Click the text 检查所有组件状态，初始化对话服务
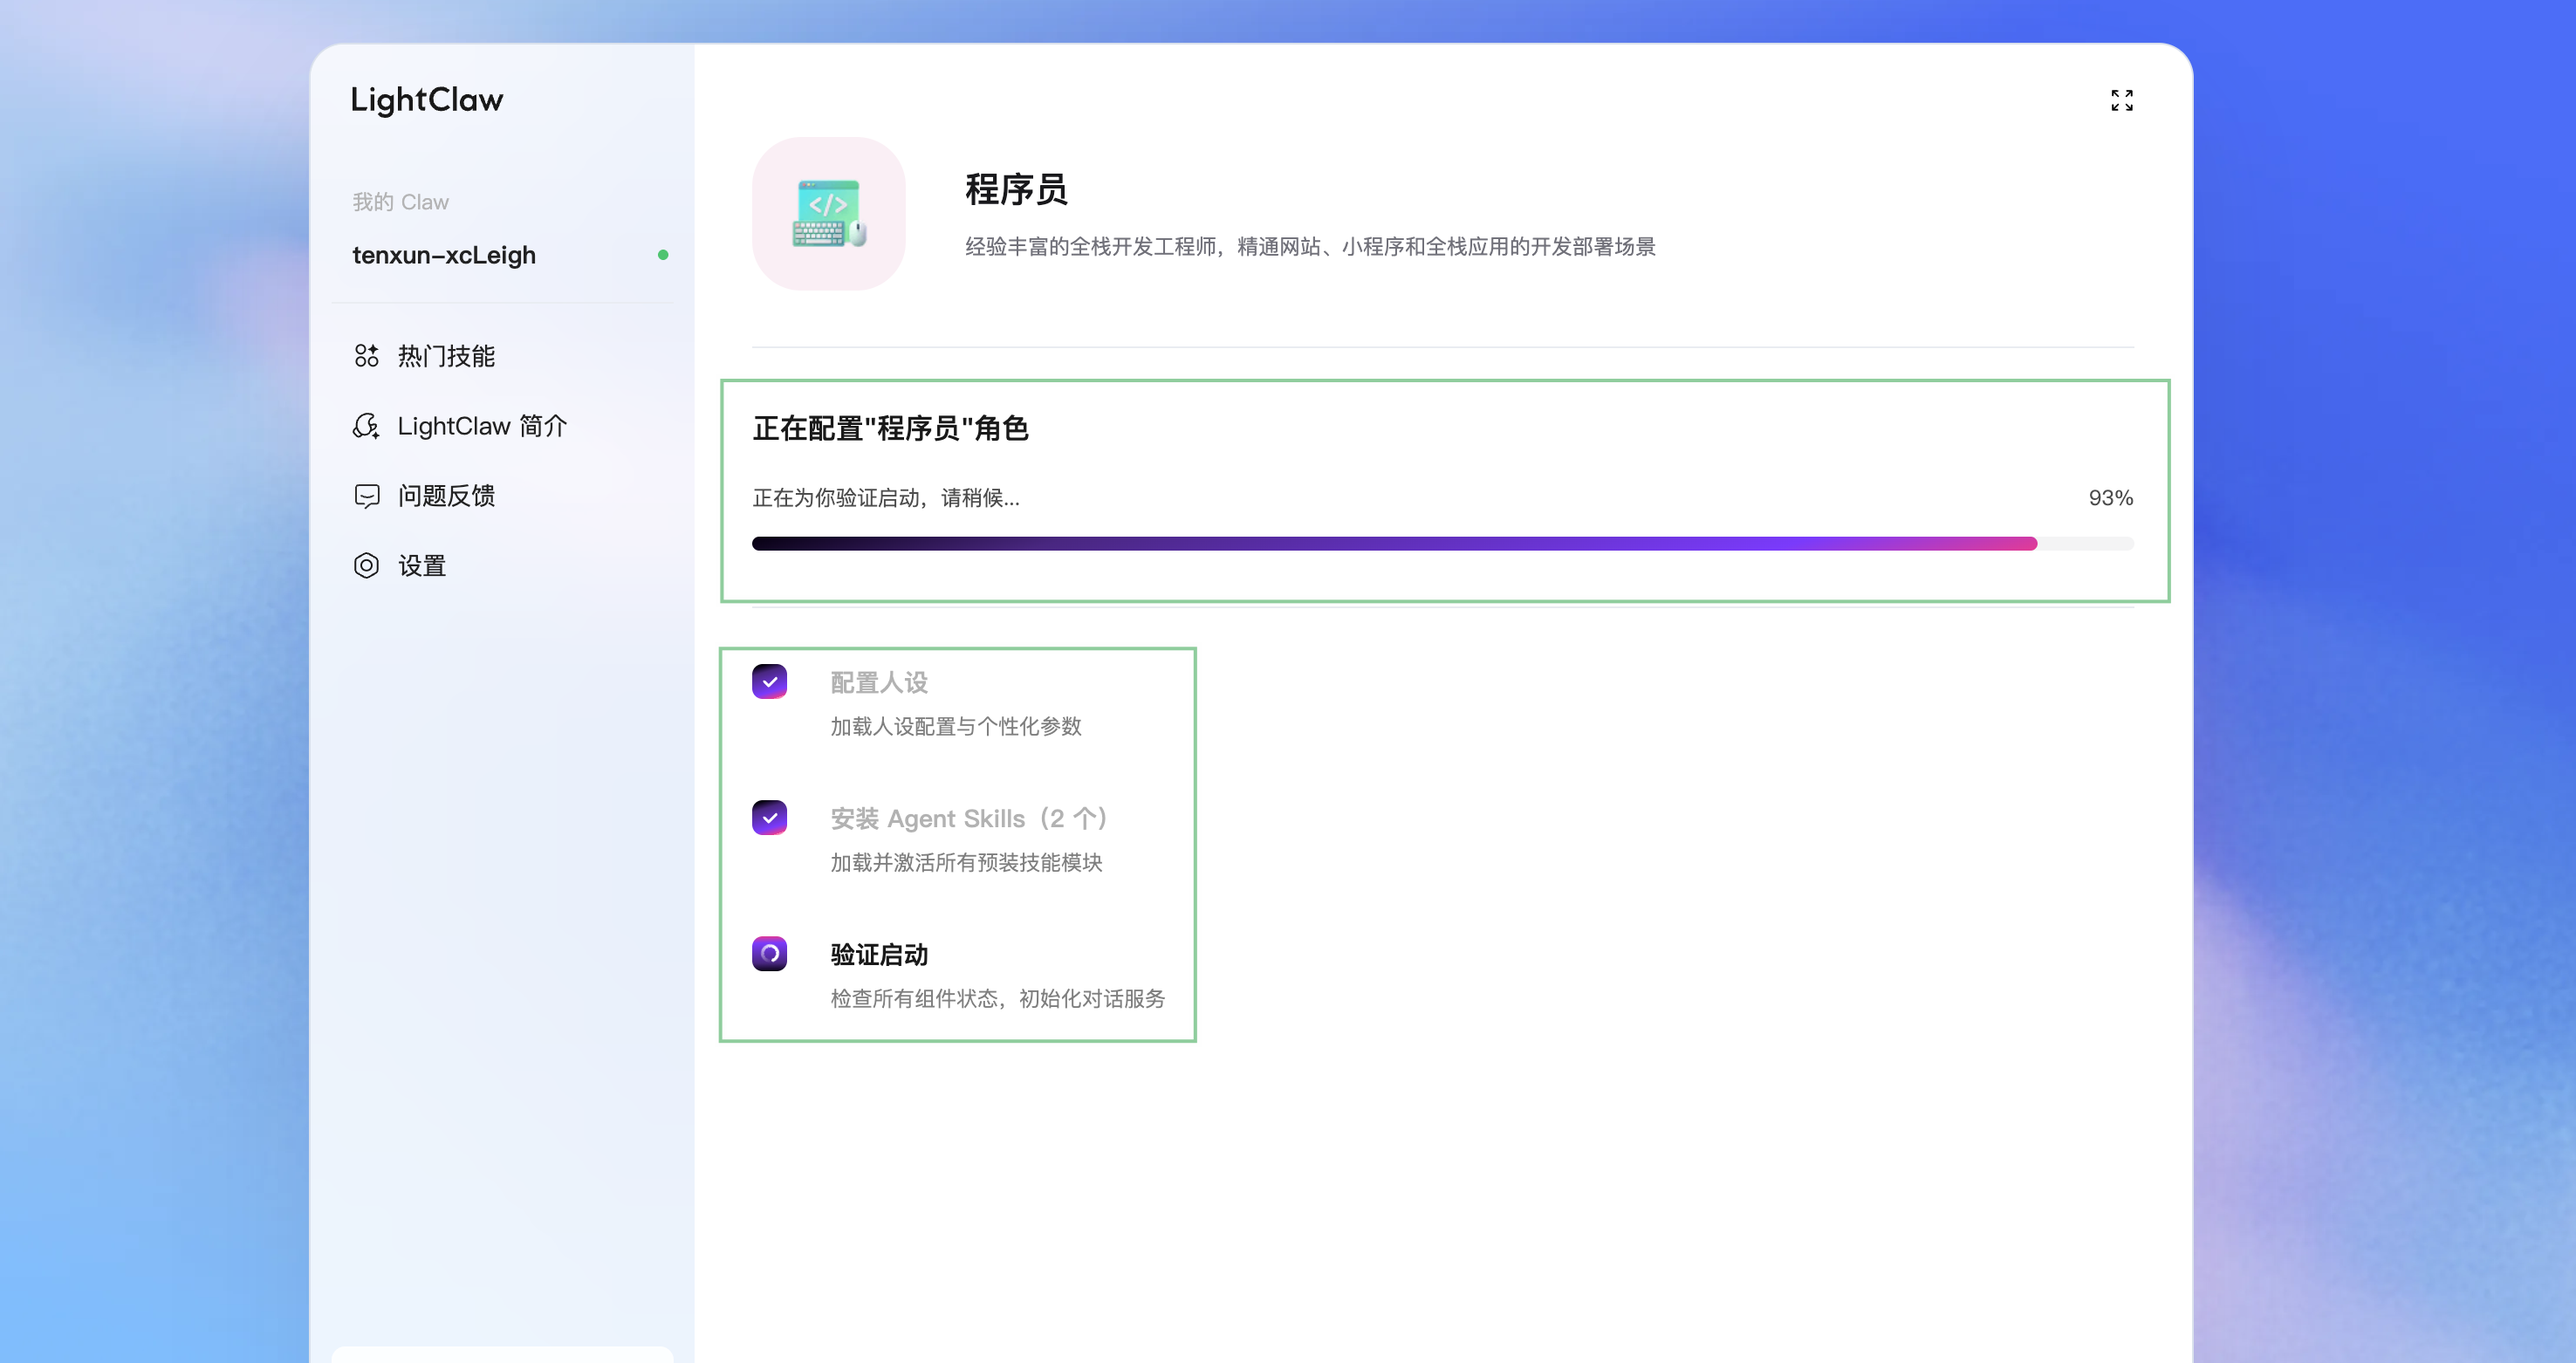 click(997, 998)
